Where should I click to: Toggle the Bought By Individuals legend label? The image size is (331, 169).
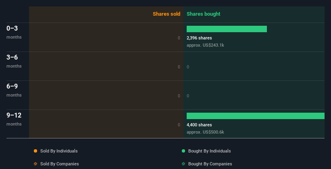209,151
